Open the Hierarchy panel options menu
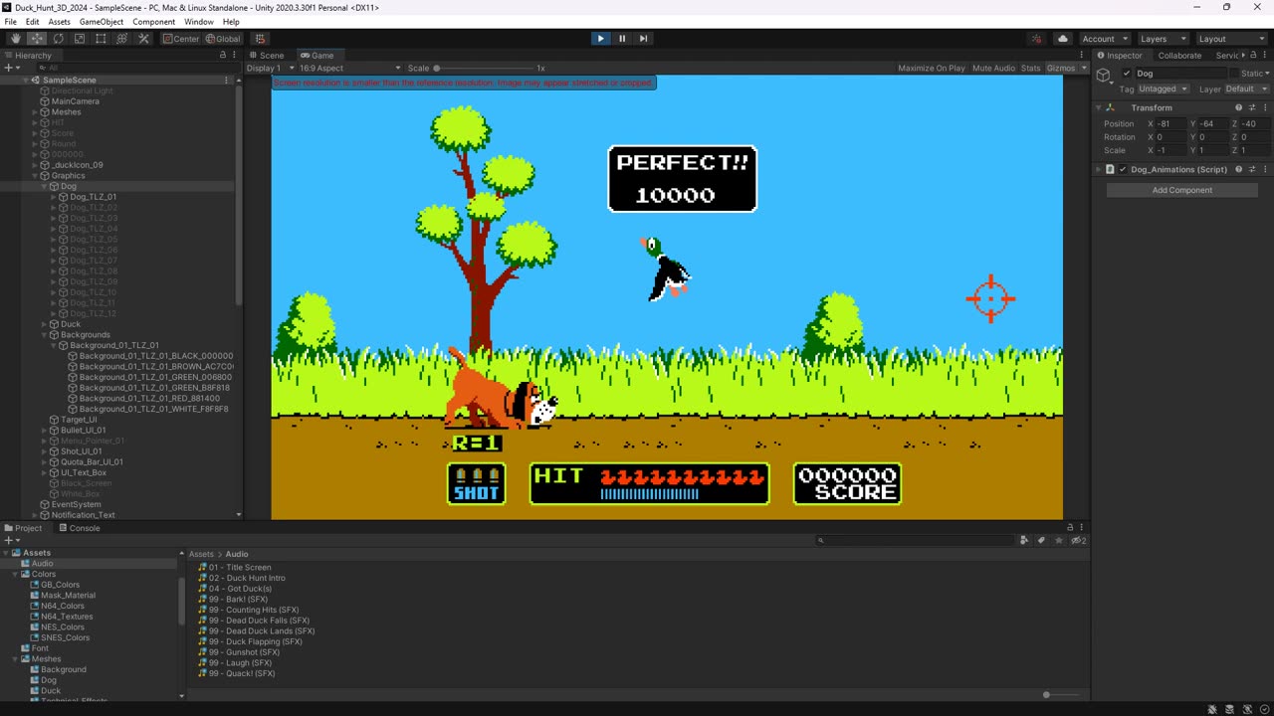This screenshot has height=716, width=1274. 236,56
